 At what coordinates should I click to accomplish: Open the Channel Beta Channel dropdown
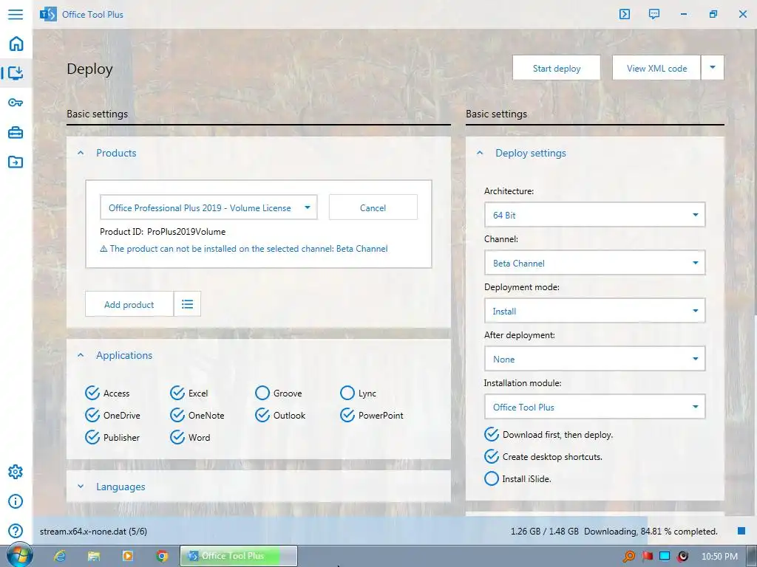(595, 263)
